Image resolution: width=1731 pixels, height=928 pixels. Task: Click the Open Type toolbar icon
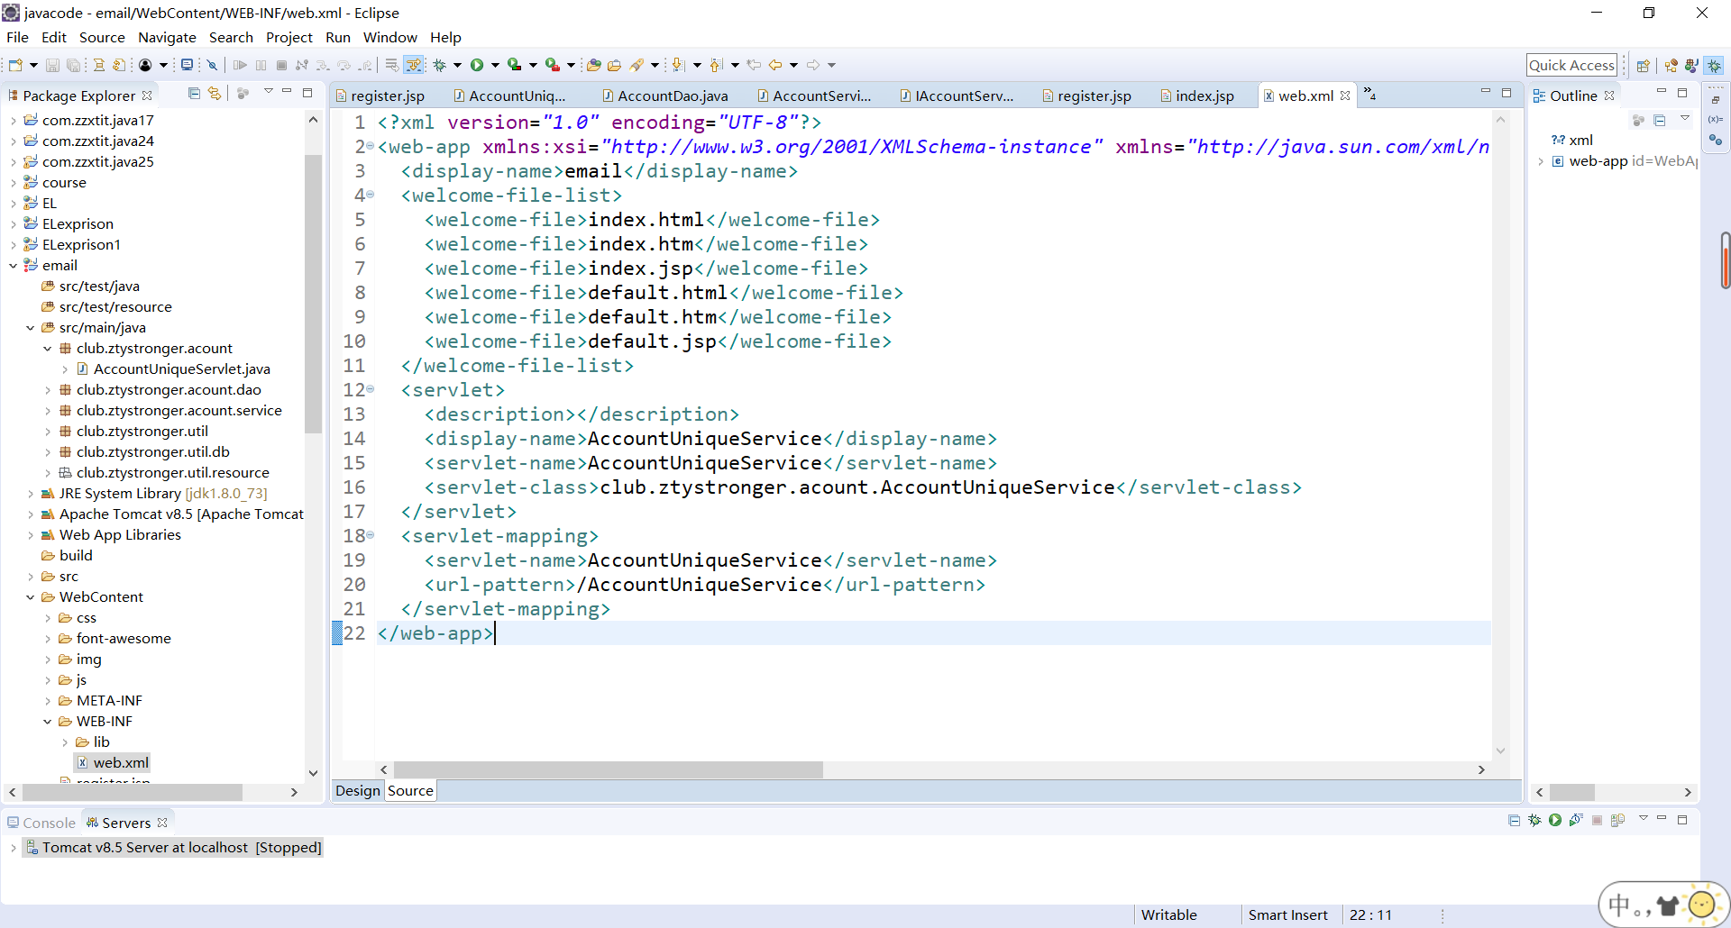594,65
